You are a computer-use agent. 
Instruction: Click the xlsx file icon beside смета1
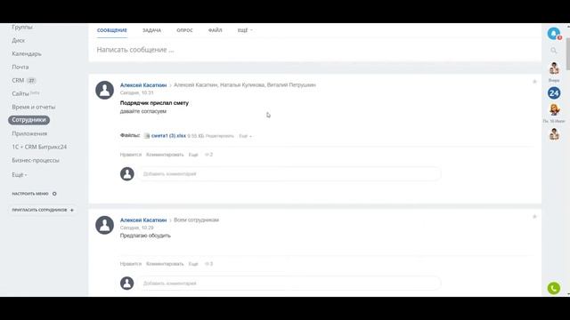147,136
